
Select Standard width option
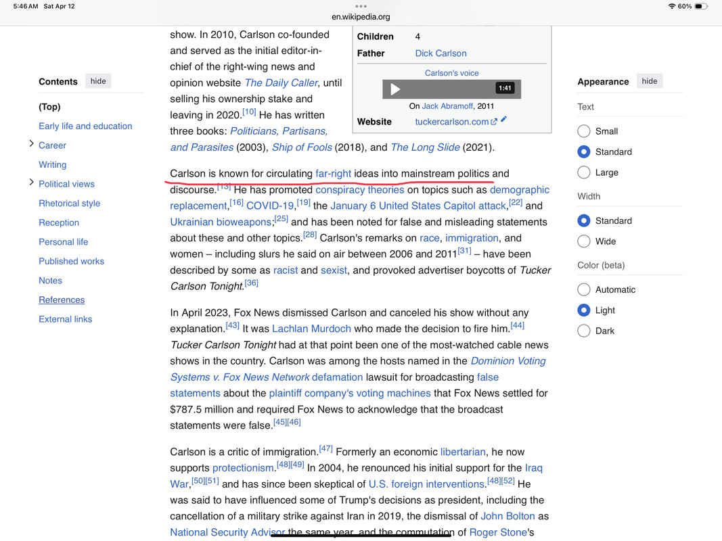point(584,221)
